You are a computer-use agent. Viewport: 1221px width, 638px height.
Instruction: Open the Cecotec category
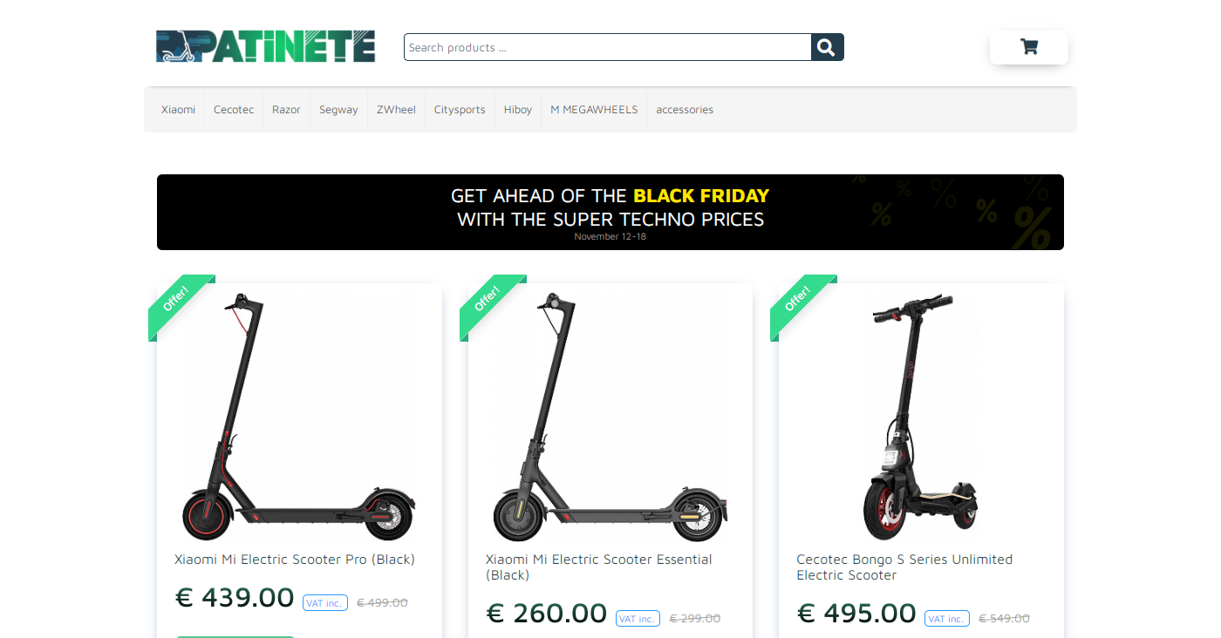(234, 110)
